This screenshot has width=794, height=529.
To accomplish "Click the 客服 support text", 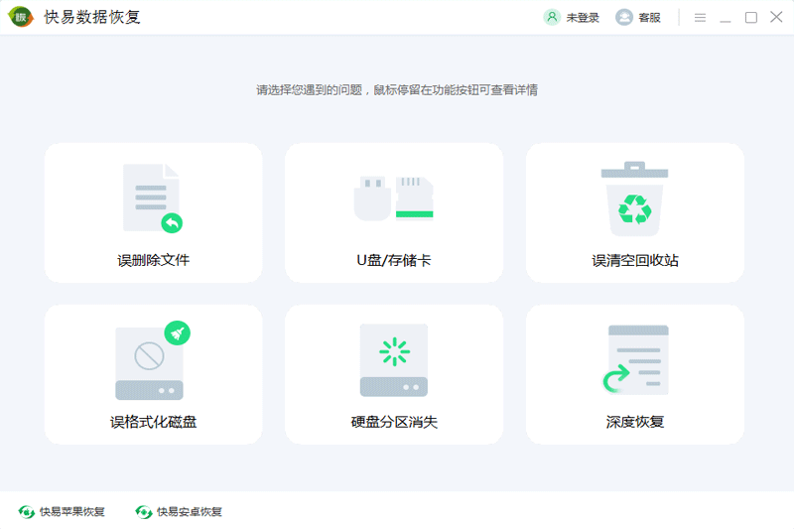I will point(649,17).
